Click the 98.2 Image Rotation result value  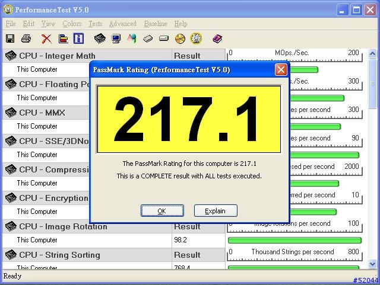180,240
